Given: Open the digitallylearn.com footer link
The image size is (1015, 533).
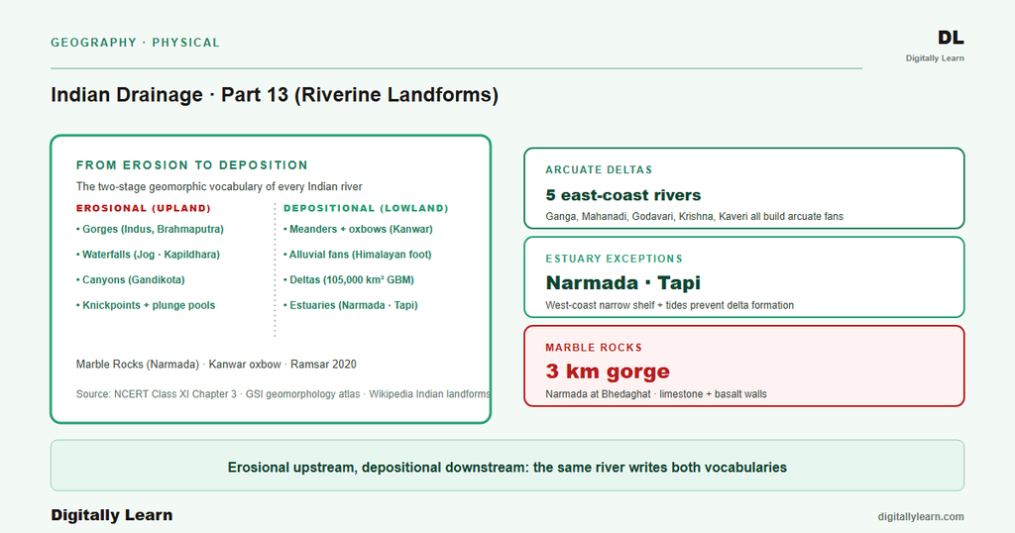Looking at the screenshot, I should point(921,516).
